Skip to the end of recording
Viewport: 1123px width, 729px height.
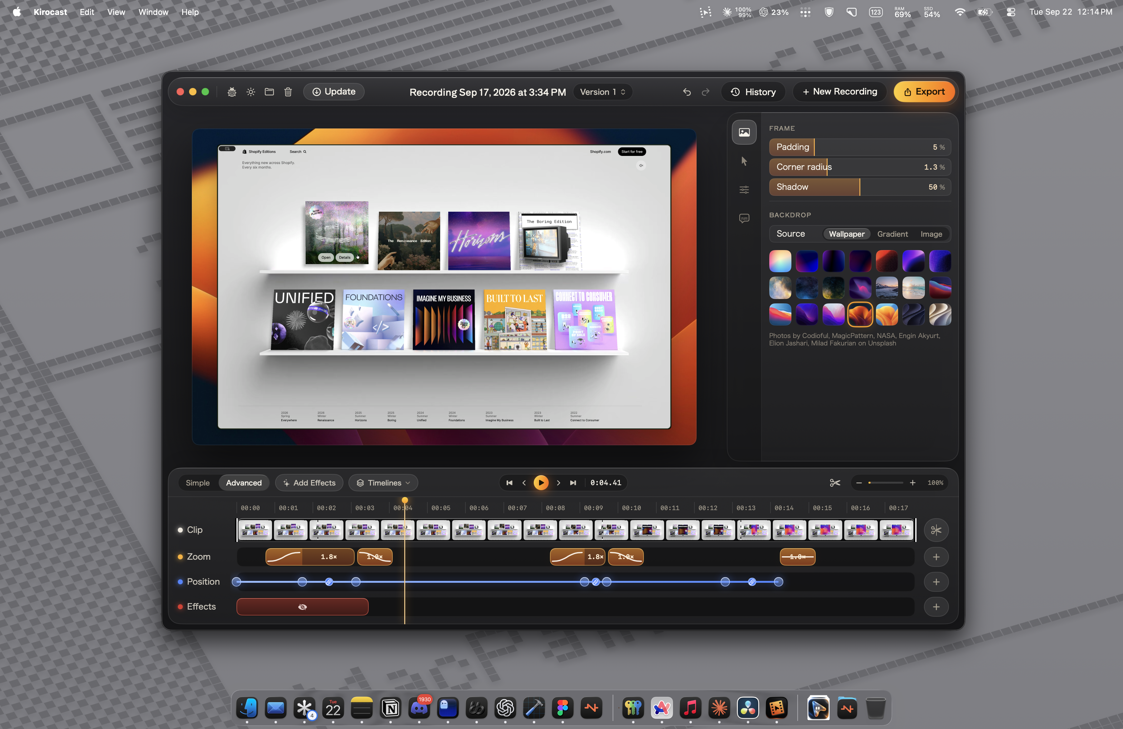[573, 483]
